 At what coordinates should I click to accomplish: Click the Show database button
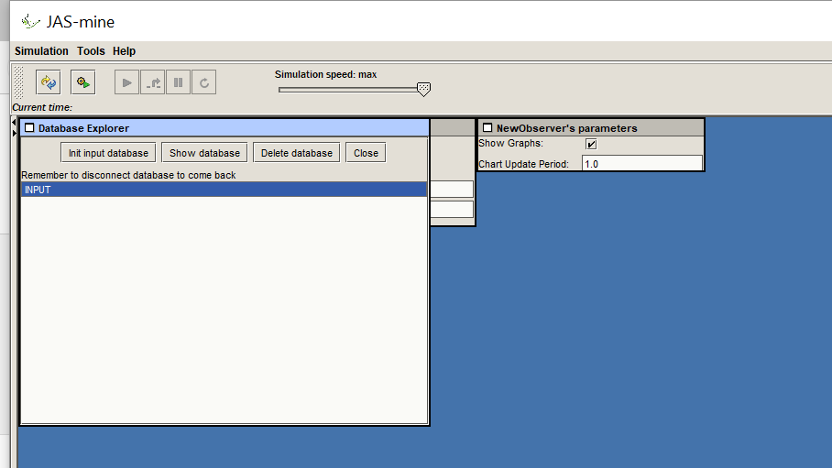[x=205, y=153]
